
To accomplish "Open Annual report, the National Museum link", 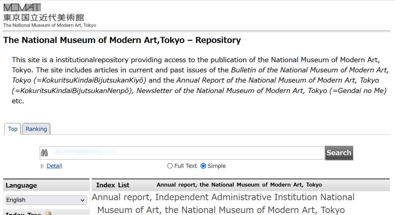I will [x=239, y=185].
